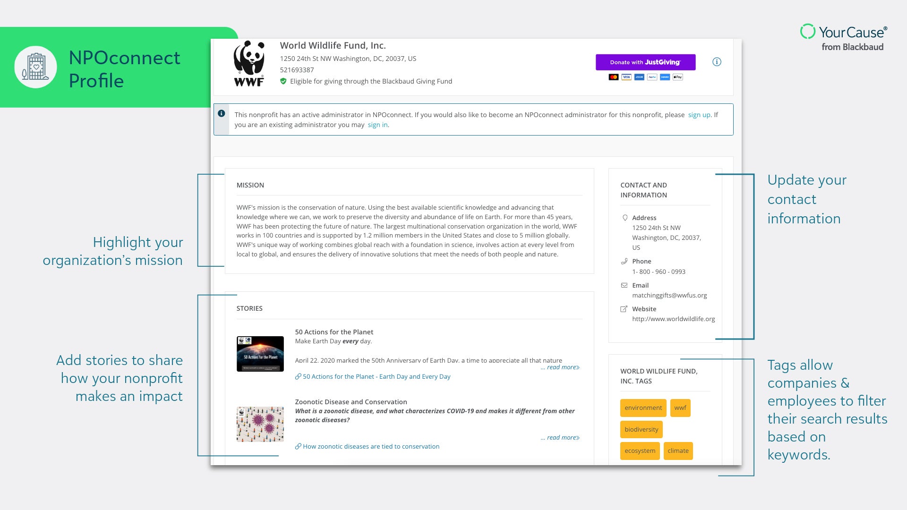
Task: Select the biodiversity tag filter
Action: click(641, 429)
